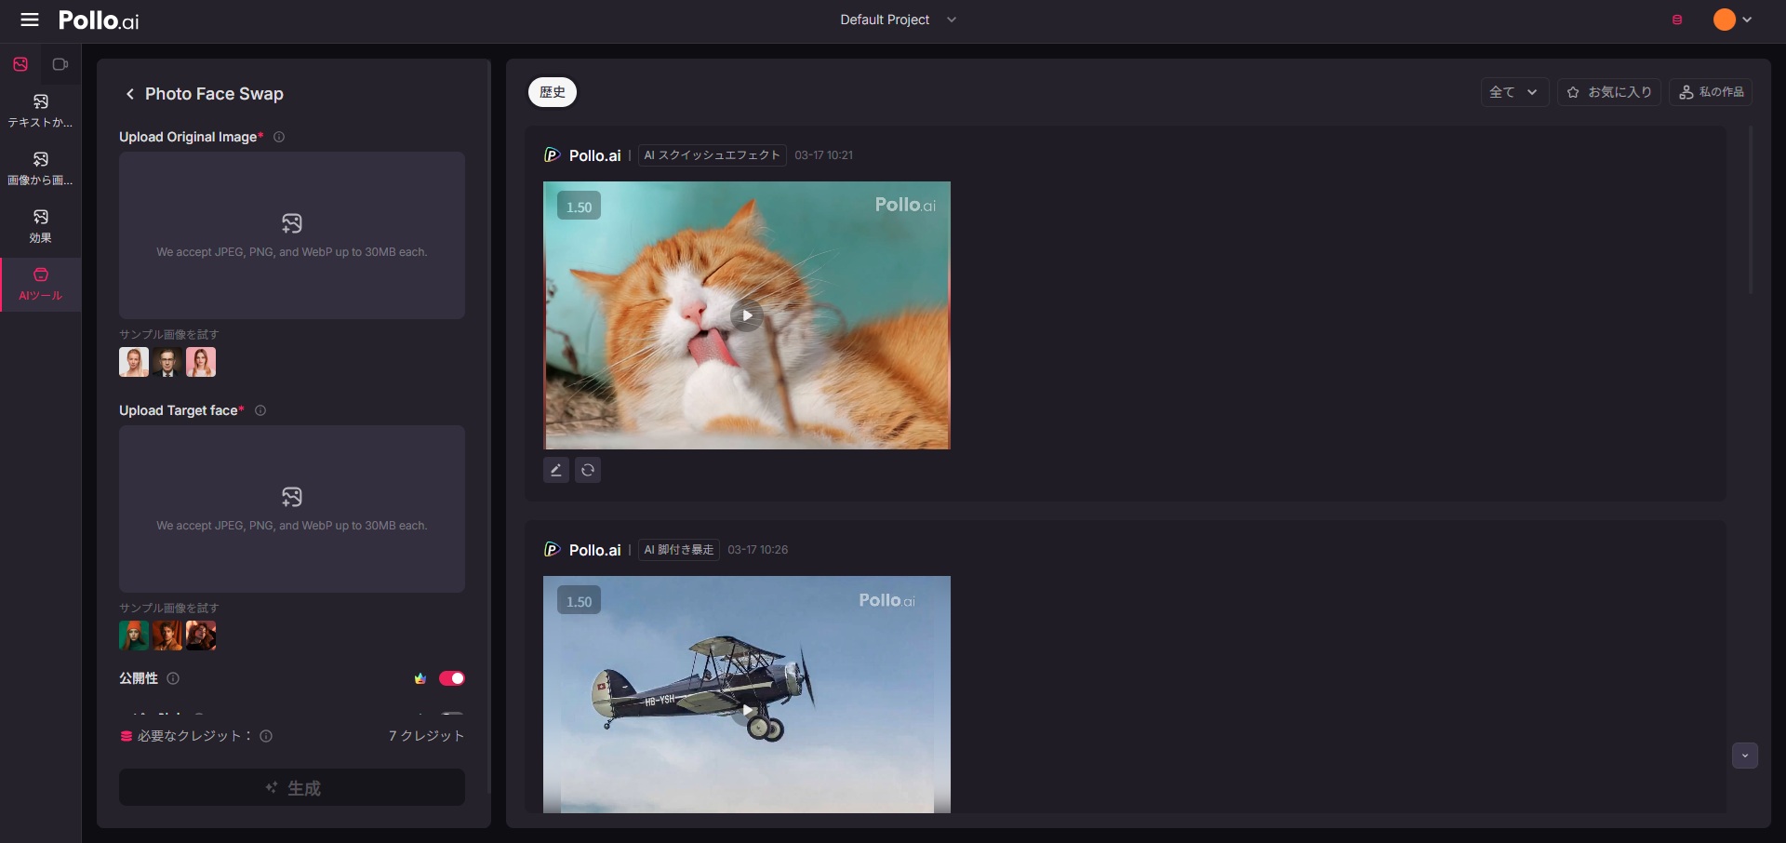Click the Upload Target face drop area
The width and height of the screenshot is (1786, 843).
[292, 508]
